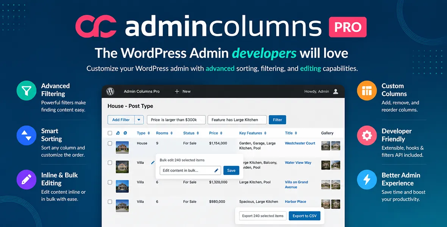
Task: Click the second gallery image of Harbor Place
Action: pyautogui.click(x=336, y=204)
